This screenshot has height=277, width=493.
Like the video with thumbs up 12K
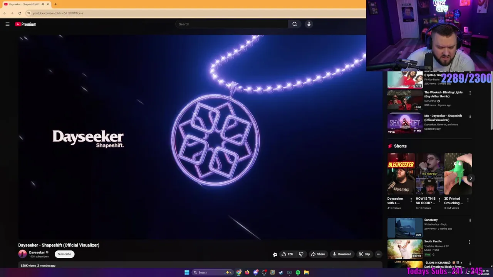(287, 254)
